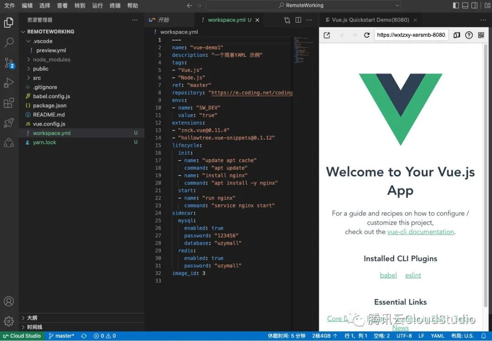Open the Extensions view
The width and height of the screenshot is (492, 341).
click(9, 103)
